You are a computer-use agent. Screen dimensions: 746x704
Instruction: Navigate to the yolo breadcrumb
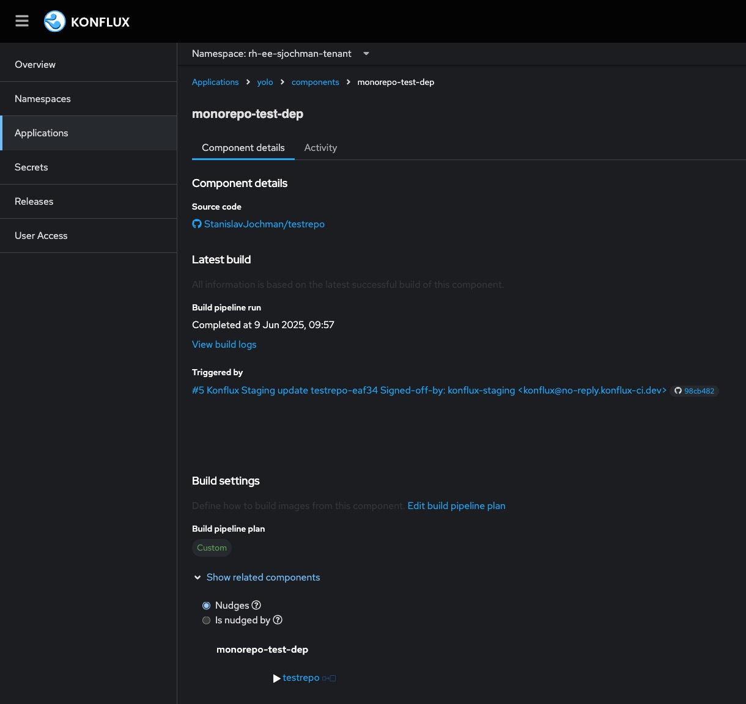(265, 82)
